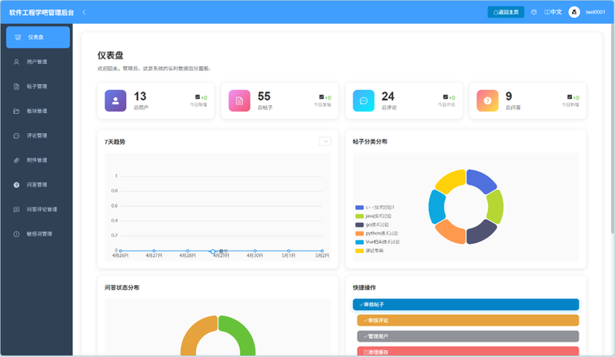615x357 pixels.
Task: Click the 4月26日 data point on trend chart
Action: [121, 251]
